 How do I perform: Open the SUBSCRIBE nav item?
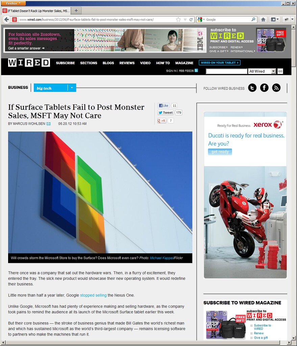tap(65, 63)
